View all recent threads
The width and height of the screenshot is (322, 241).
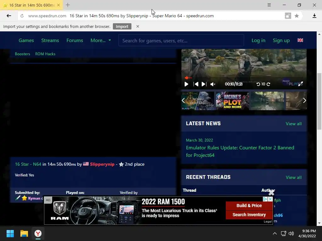pyautogui.click(x=294, y=177)
